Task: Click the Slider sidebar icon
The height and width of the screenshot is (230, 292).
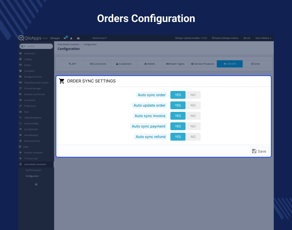Action: (x=20, y=147)
